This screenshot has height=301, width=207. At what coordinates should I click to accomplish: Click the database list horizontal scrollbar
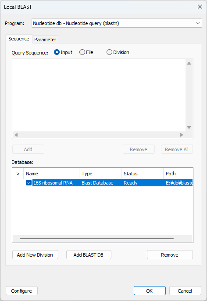(x=97, y=239)
